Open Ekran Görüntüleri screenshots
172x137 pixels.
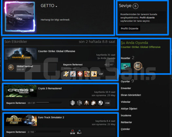pos(131,95)
